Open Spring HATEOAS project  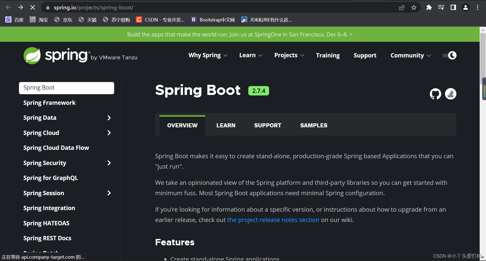click(46, 223)
